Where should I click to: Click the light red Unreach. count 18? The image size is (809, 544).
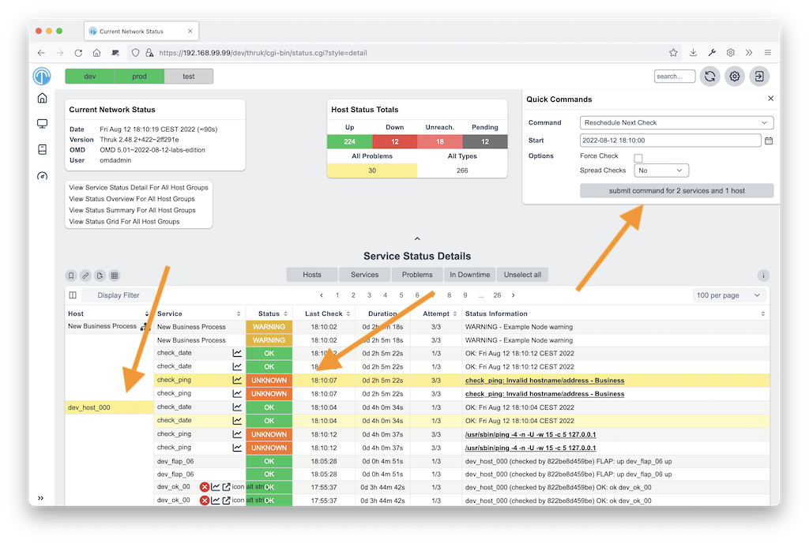pyautogui.click(x=440, y=142)
